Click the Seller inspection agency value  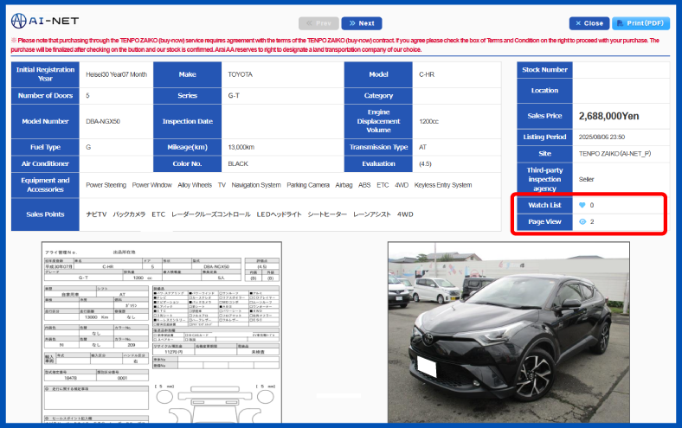586,180
